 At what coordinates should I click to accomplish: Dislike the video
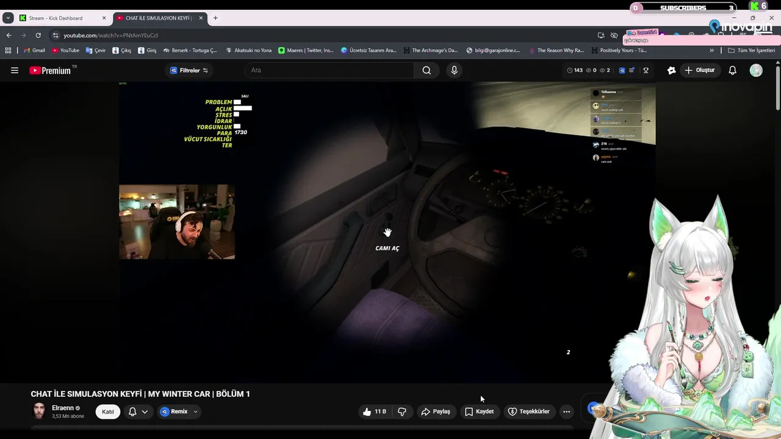[402, 412]
